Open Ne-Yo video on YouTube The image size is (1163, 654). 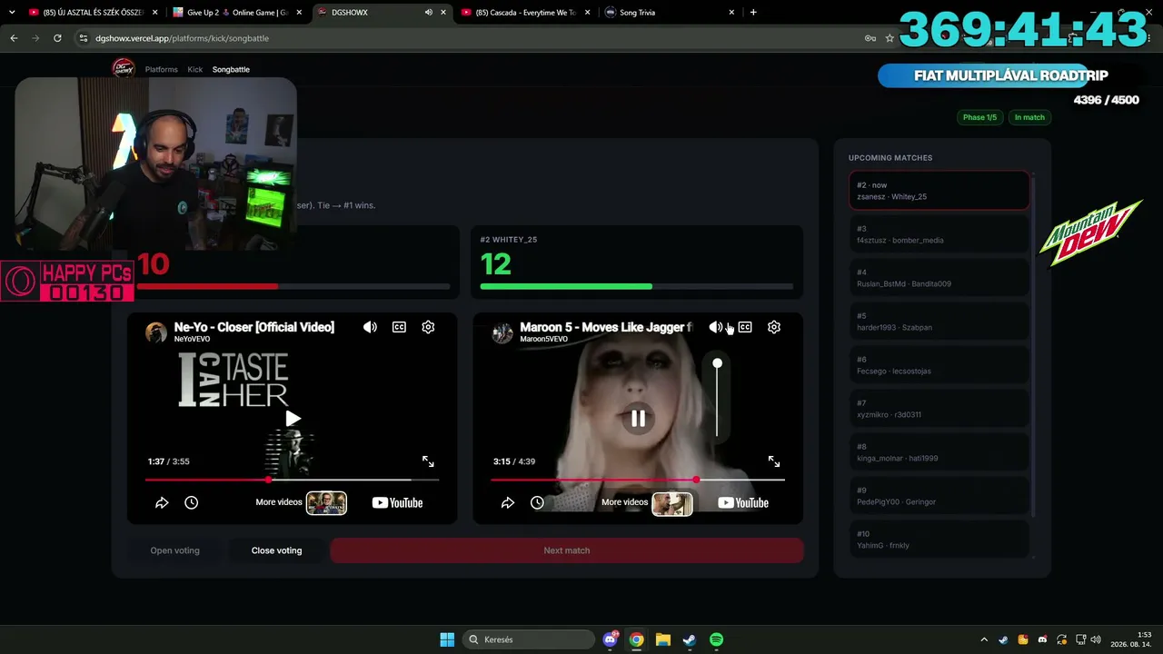pos(397,502)
